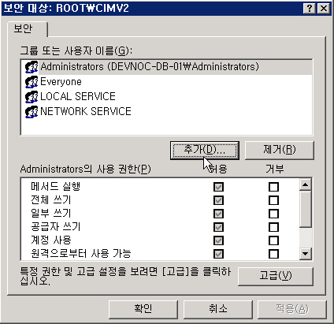This screenshot has width=334, height=324.
Task: Click the title bar help question mark
Action: click(310, 9)
